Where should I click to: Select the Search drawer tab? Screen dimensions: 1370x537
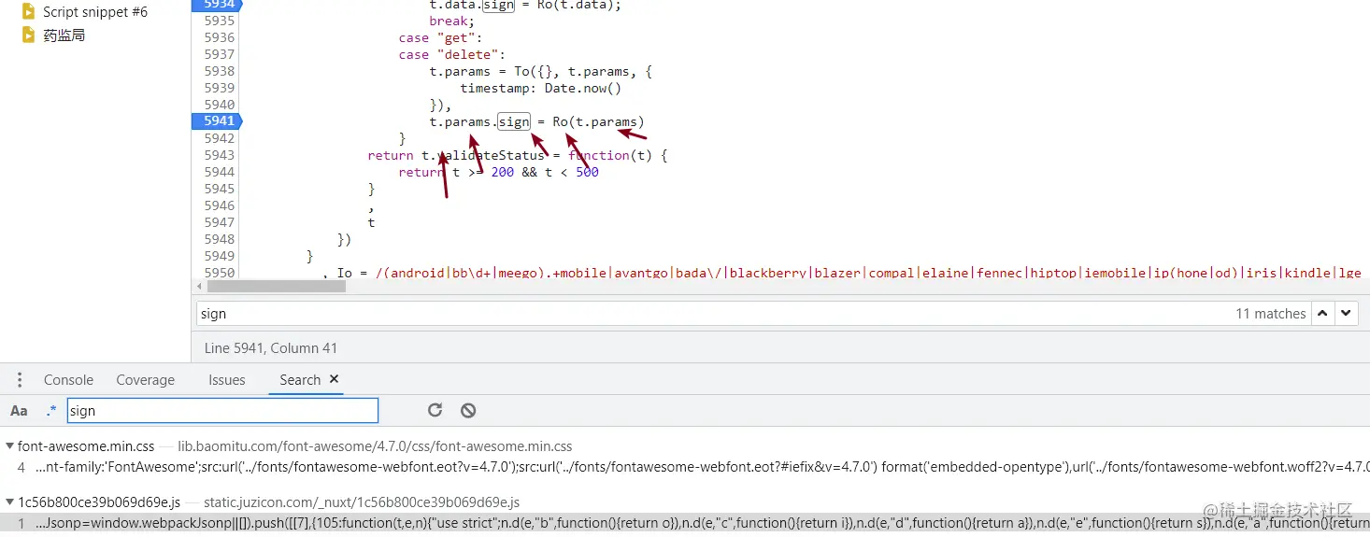coord(300,380)
